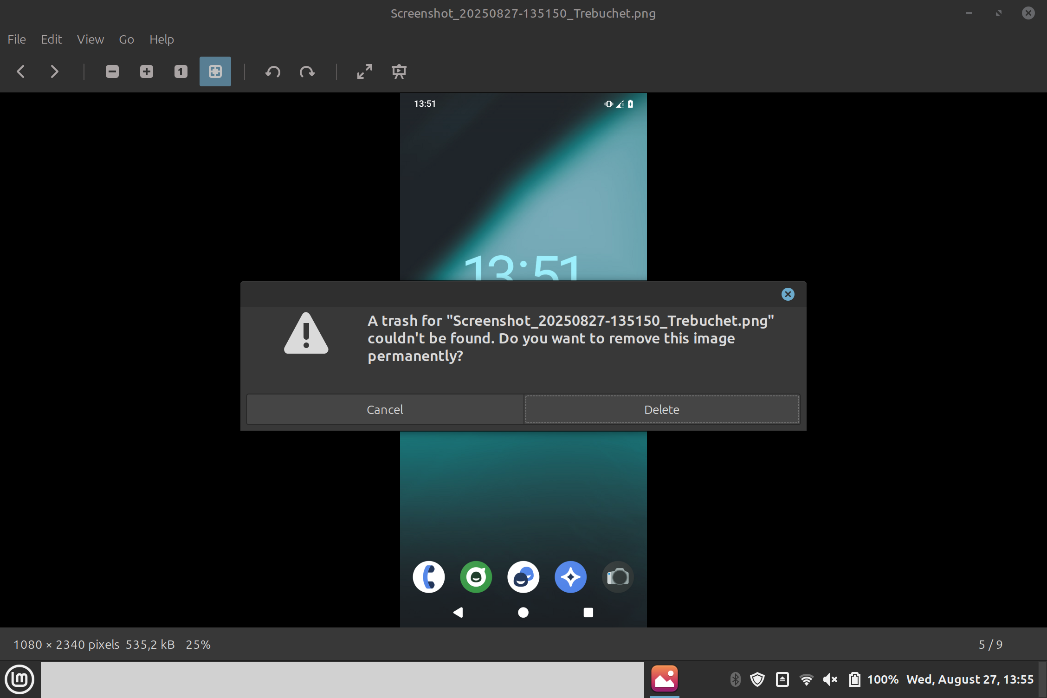Screen dimensions: 1047x698
Task: Open the File menu
Action: coord(17,39)
